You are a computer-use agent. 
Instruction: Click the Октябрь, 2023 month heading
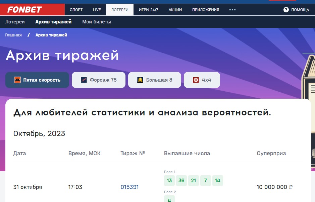click(x=39, y=133)
